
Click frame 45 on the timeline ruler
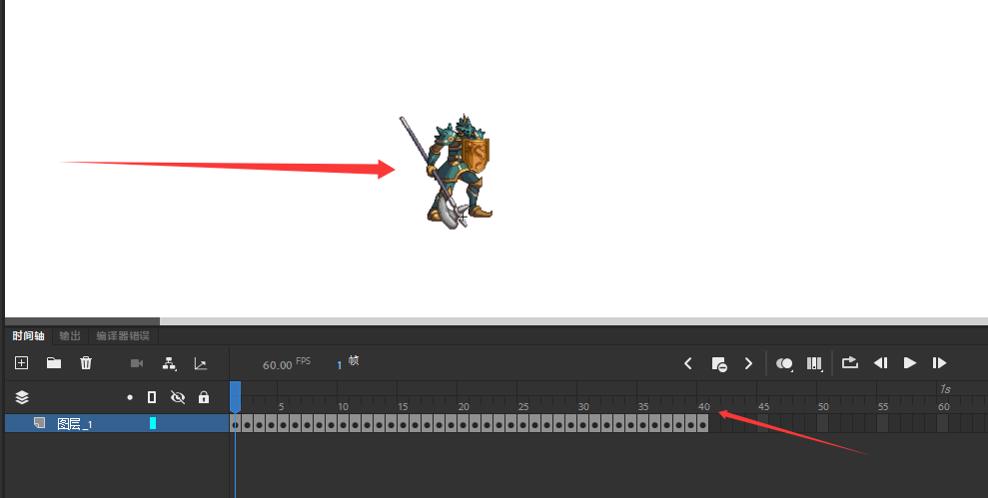point(763,407)
